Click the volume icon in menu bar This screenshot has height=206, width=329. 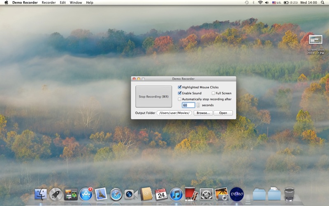[266, 2]
